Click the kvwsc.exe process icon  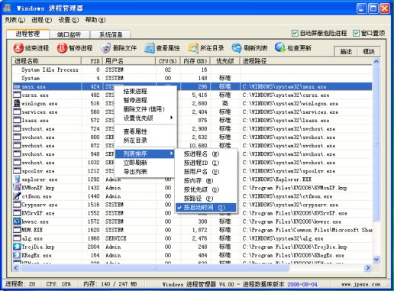point(17,221)
